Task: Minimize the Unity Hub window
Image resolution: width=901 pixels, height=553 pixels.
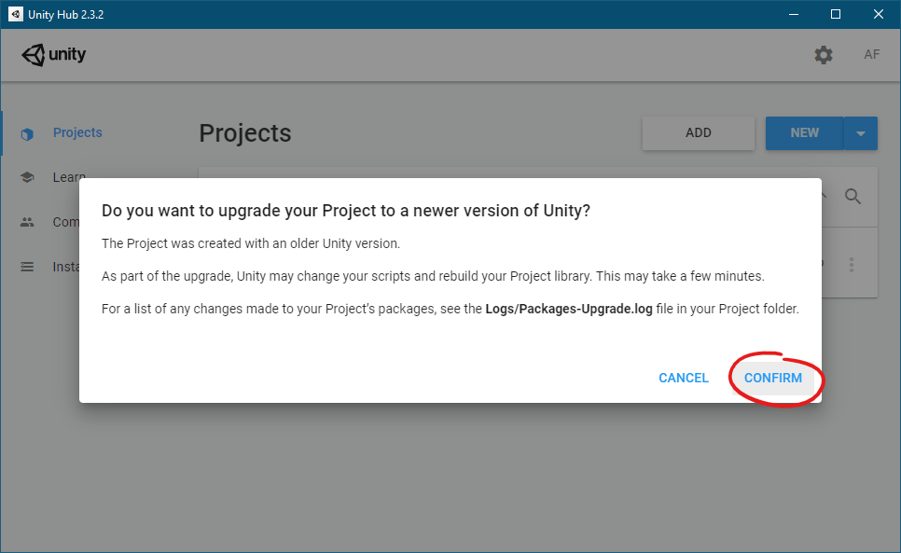Action: point(793,14)
